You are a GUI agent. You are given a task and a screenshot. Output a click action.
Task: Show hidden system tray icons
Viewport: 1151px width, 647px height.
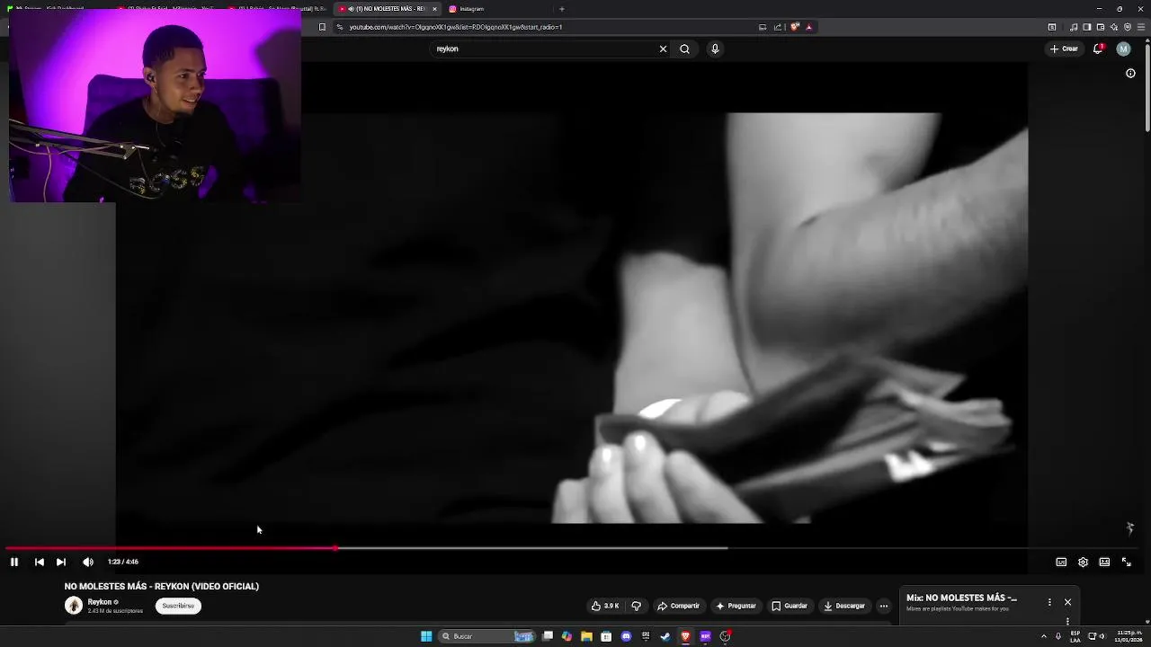click(1043, 636)
